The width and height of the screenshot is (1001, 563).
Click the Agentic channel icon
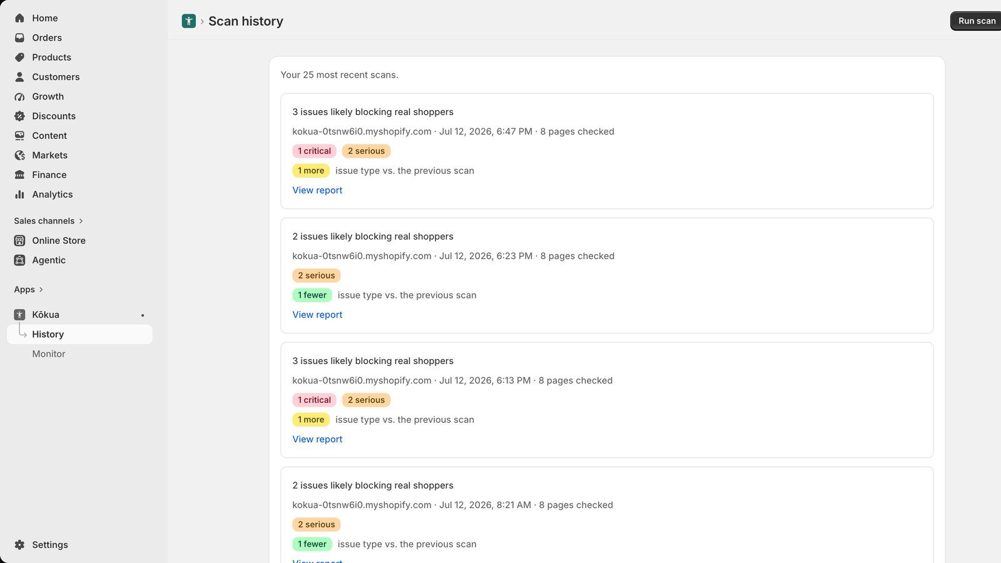pyautogui.click(x=19, y=260)
